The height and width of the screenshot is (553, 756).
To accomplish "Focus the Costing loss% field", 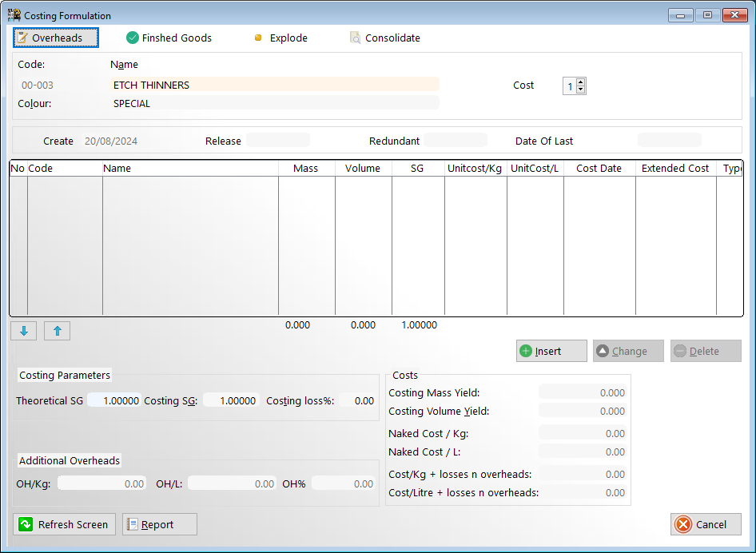I will [357, 400].
